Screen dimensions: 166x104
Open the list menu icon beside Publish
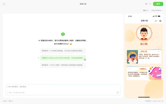[150, 4]
